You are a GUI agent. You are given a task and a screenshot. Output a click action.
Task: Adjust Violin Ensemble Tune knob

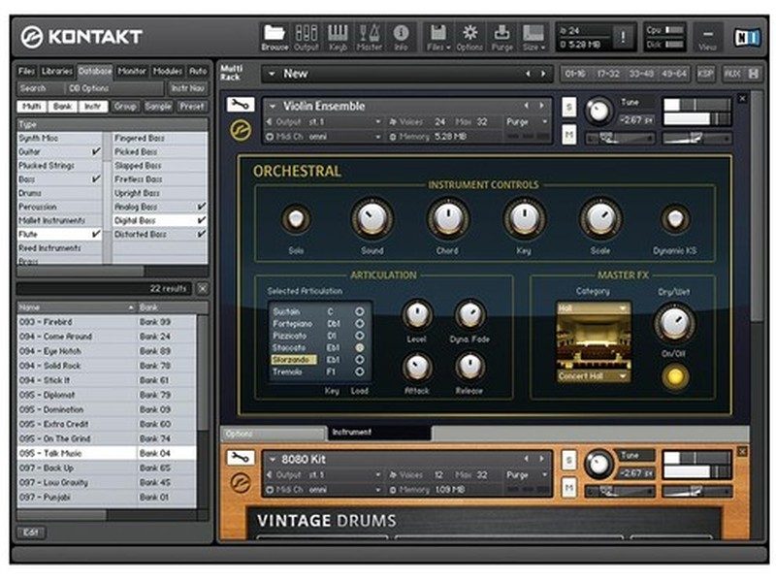click(x=598, y=112)
